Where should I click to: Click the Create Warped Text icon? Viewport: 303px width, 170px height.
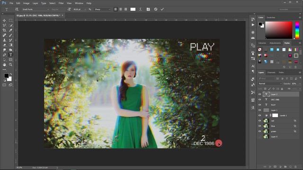click(x=141, y=9)
